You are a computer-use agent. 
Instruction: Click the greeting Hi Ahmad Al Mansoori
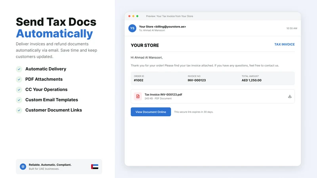click(x=147, y=57)
